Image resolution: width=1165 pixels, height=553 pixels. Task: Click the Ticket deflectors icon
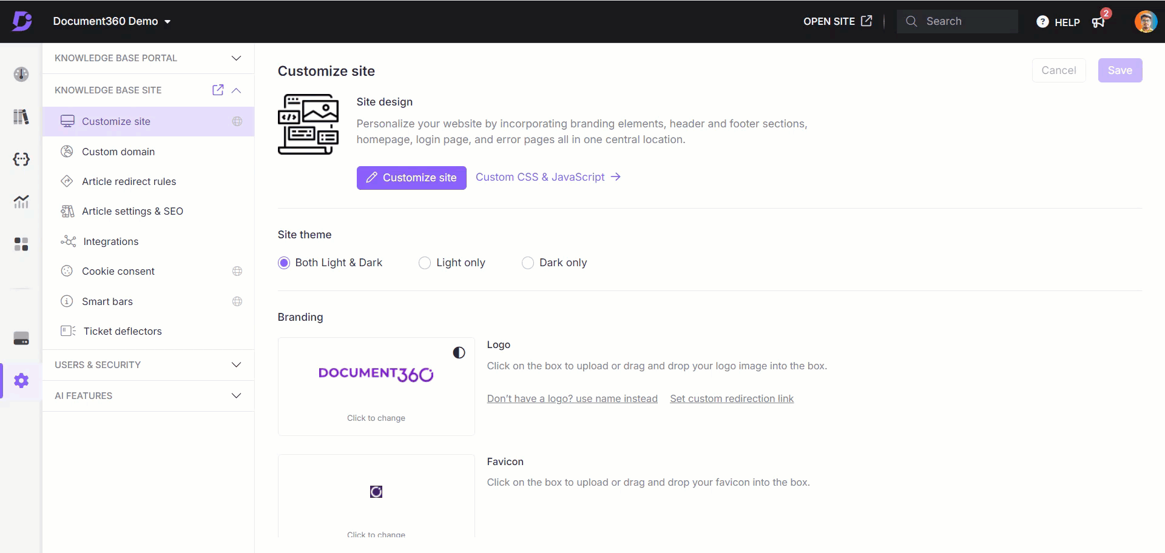pos(68,331)
